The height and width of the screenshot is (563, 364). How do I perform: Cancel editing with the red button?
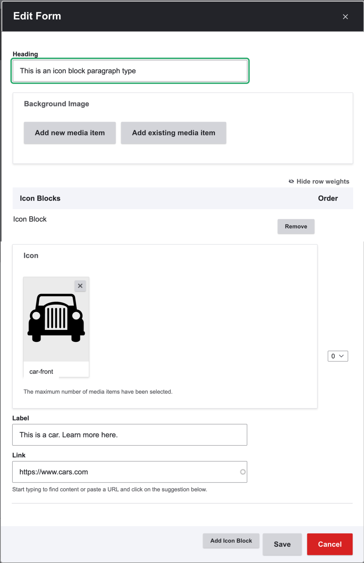[330, 544]
